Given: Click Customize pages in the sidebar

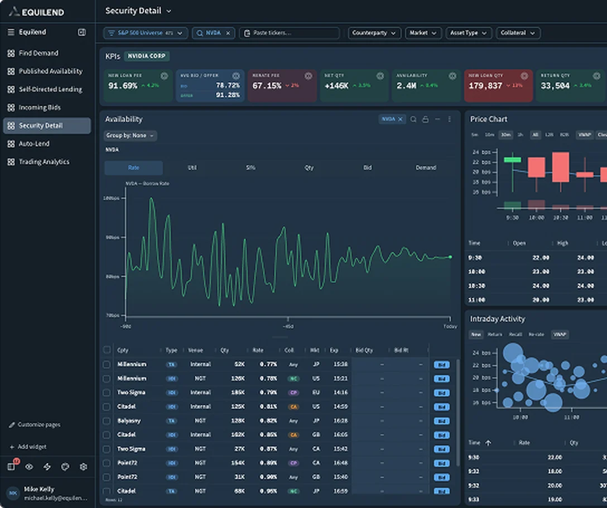Looking at the screenshot, I should 35,425.
